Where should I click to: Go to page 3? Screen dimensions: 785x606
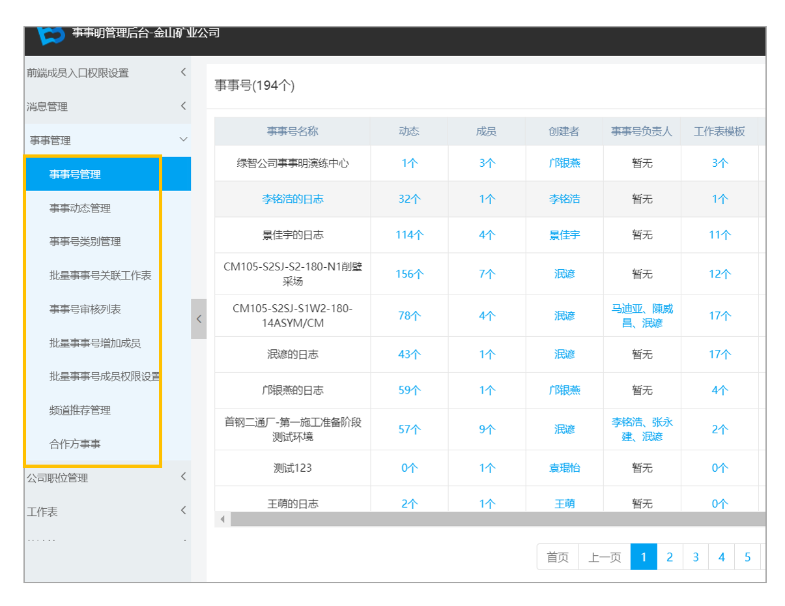[696, 557]
